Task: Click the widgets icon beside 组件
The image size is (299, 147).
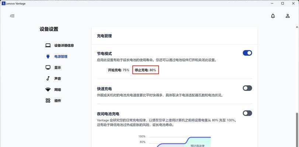Action: tap(48, 101)
